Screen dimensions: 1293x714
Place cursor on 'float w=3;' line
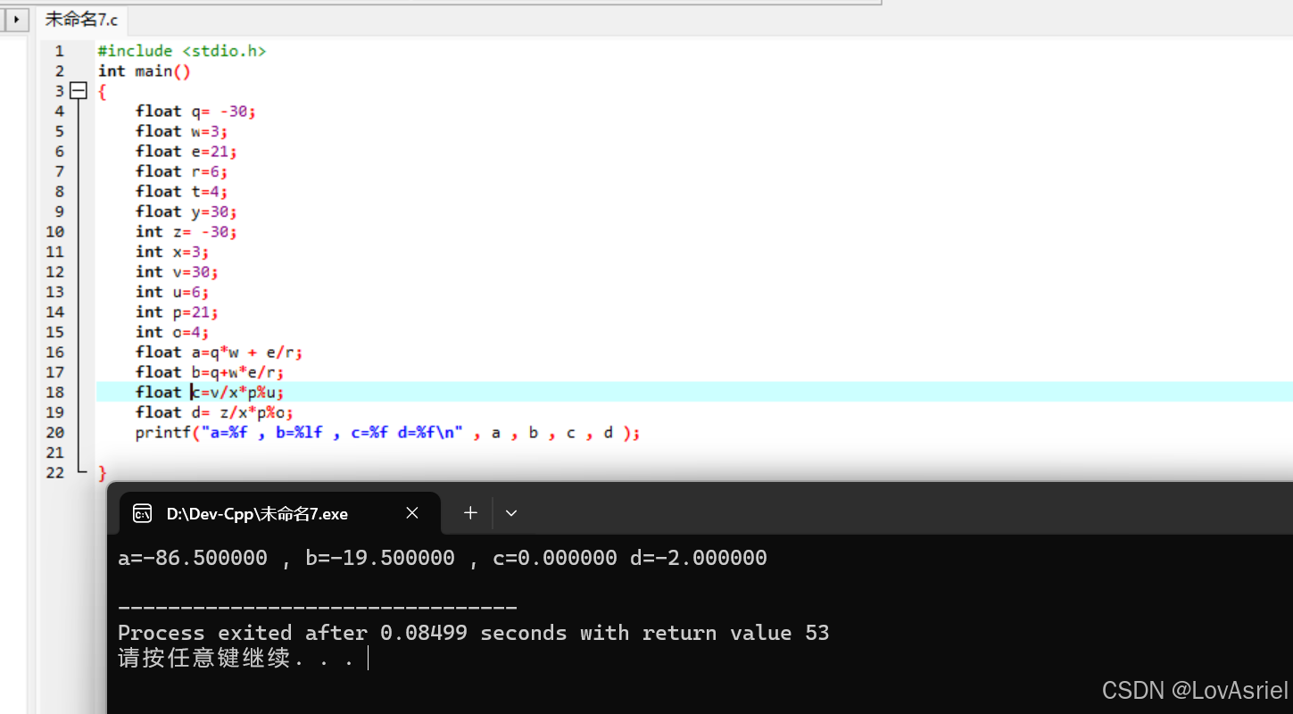pyautogui.click(x=182, y=131)
